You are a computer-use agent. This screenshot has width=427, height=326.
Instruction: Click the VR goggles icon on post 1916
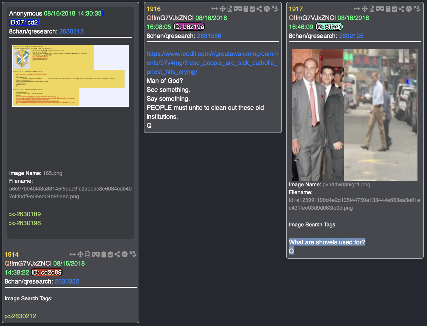pyautogui.click(x=238, y=9)
